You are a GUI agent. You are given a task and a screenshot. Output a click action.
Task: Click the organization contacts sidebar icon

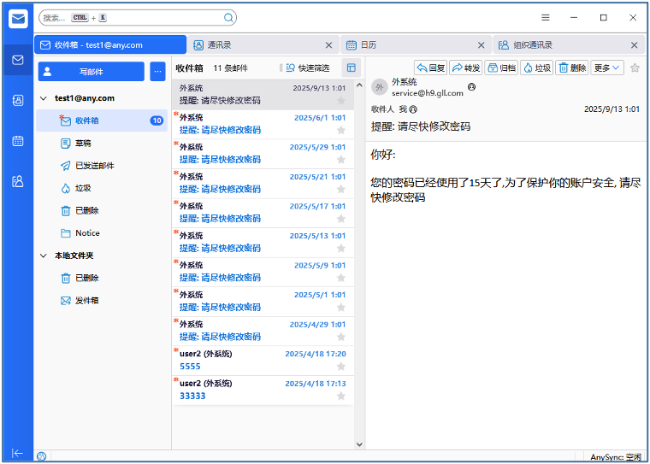pyautogui.click(x=17, y=181)
